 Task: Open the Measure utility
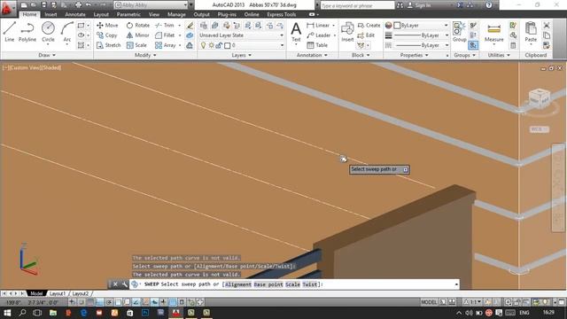pos(494,32)
